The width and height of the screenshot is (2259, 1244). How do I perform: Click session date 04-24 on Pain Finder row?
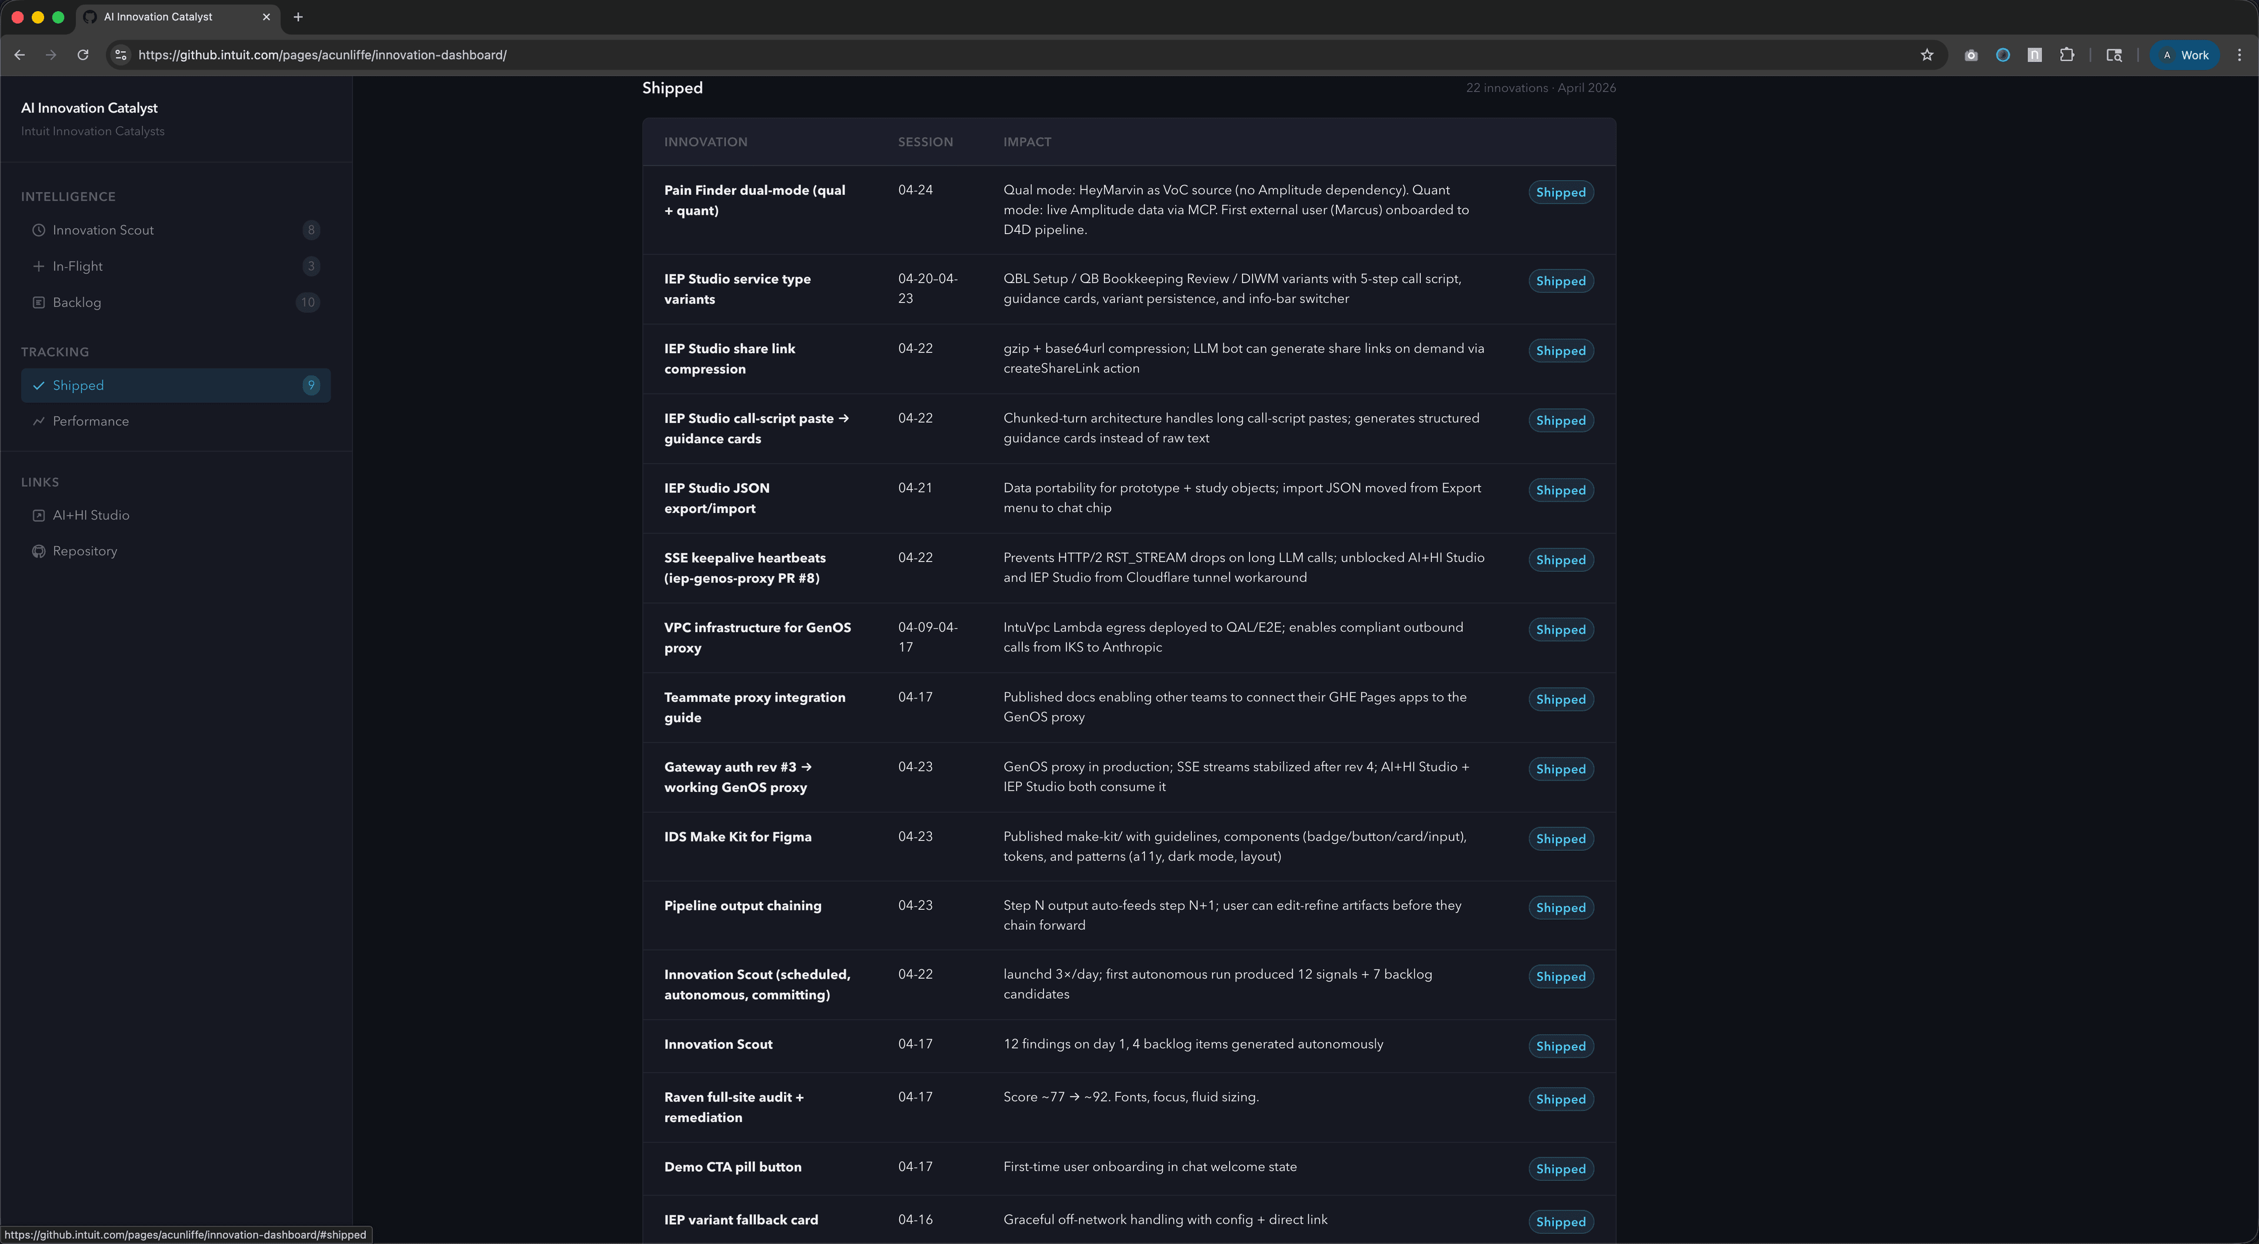pyautogui.click(x=915, y=189)
